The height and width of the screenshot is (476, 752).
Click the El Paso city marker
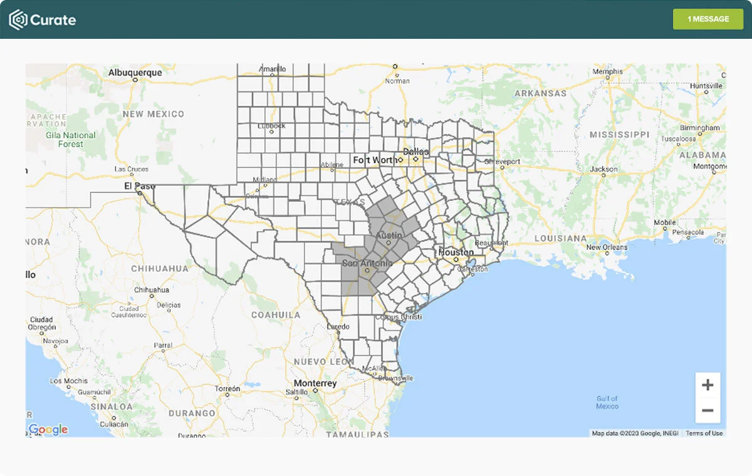click(x=140, y=194)
